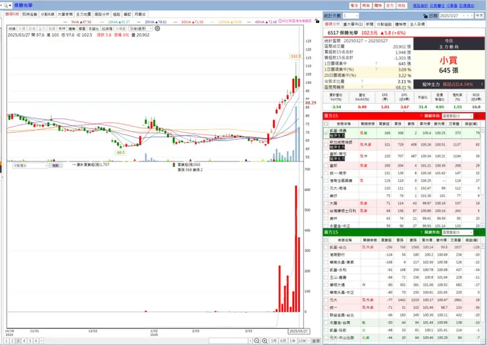The height and width of the screenshot is (346, 487).
Task: Click the help question mark beside 買方15
Action: coord(421,116)
